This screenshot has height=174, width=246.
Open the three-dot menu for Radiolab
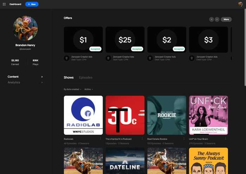coord(101,139)
